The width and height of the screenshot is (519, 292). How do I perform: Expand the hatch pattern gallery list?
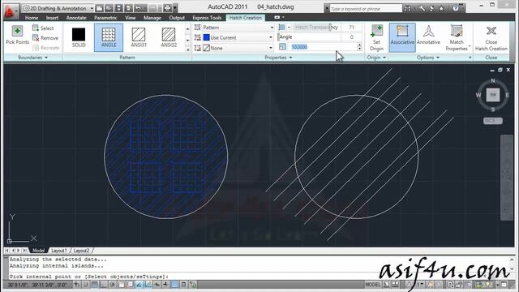[187, 49]
